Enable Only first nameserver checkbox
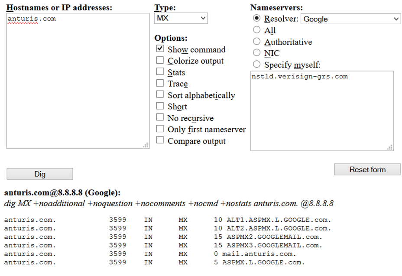 pyautogui.click(x=160, y=129)
